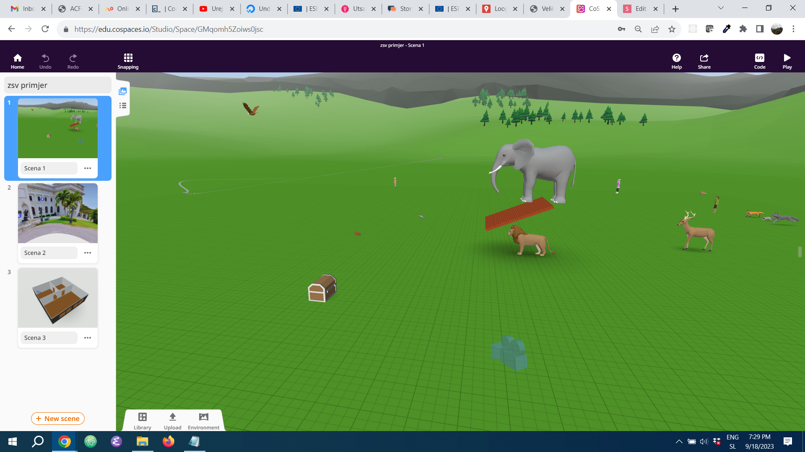Click the Upload tab
805x452 pixels.
(x=173, y=421)
